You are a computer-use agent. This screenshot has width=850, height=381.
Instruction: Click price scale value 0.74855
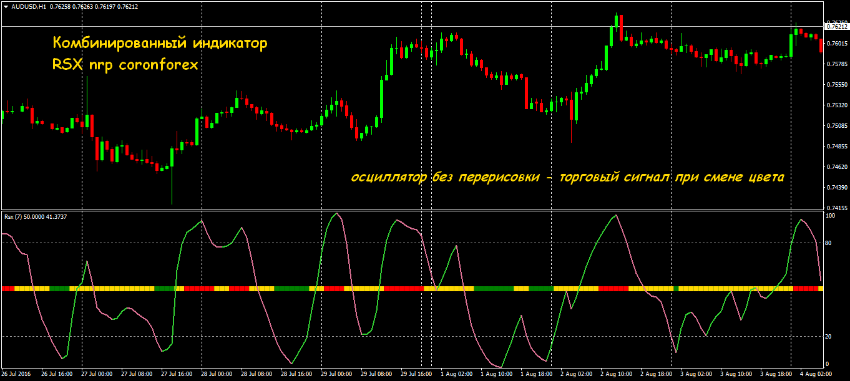pos(836,146)
